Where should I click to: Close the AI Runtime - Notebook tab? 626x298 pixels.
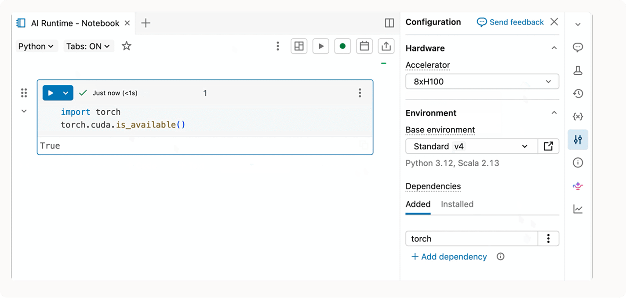127,23
